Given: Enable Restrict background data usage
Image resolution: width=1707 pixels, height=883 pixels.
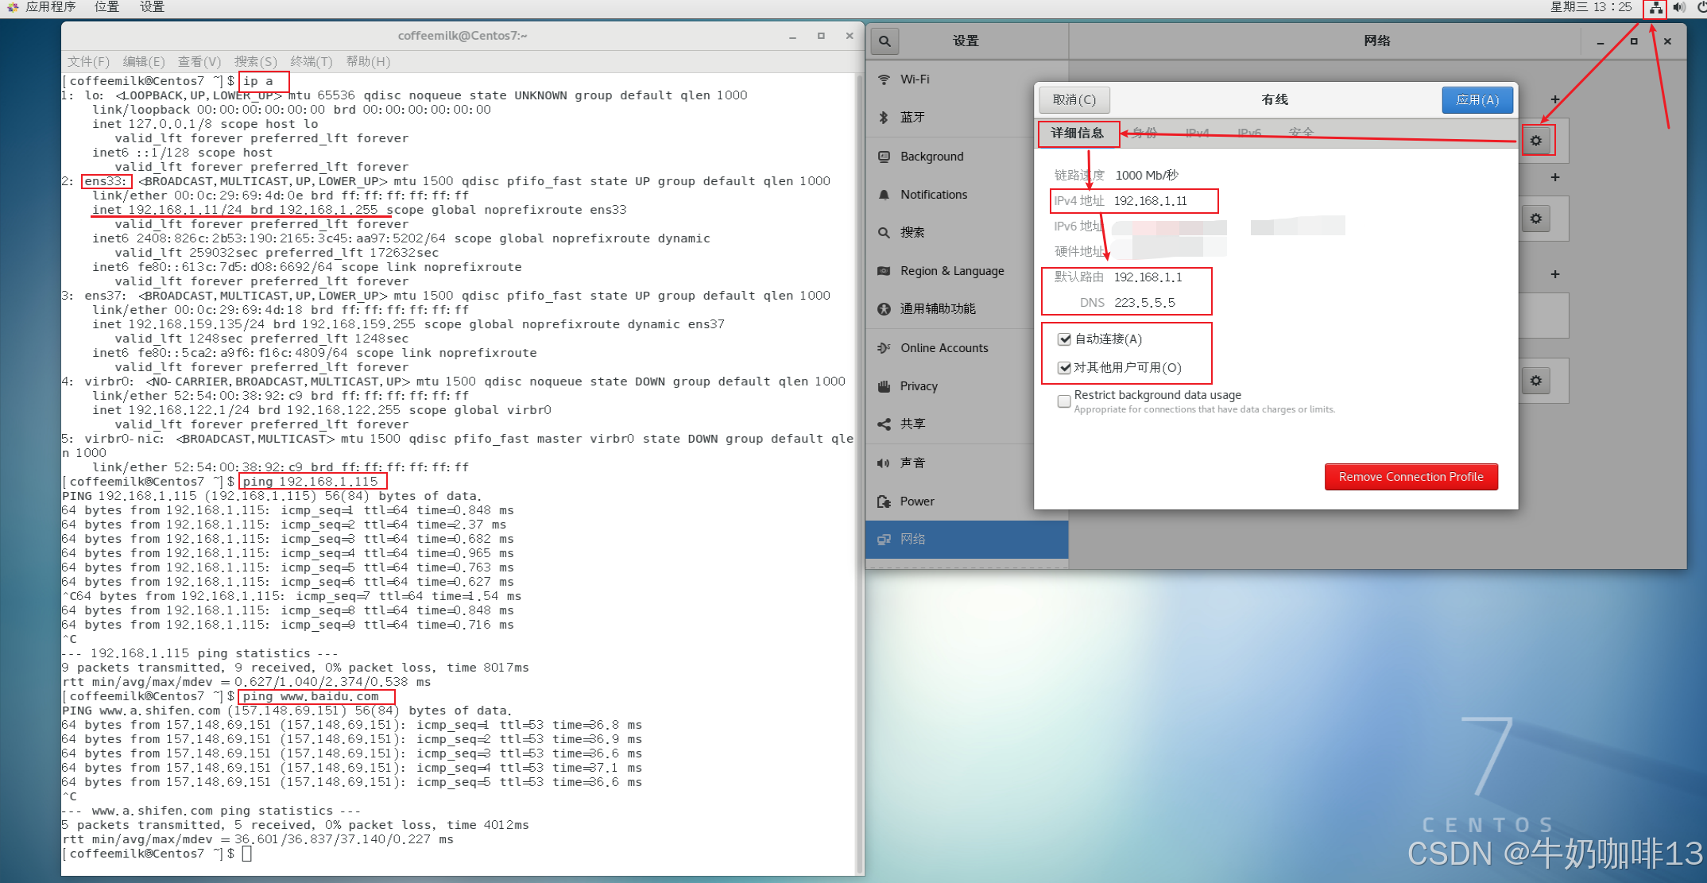Looking at the screenshot, I should click(1064, 401).
